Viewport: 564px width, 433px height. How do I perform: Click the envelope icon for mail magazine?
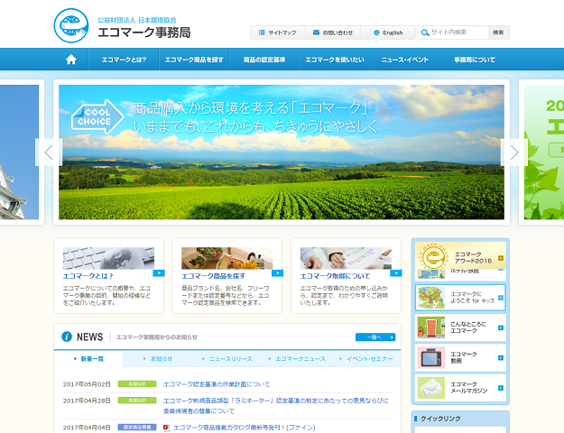pyautogui.click(x=431, y=388)
